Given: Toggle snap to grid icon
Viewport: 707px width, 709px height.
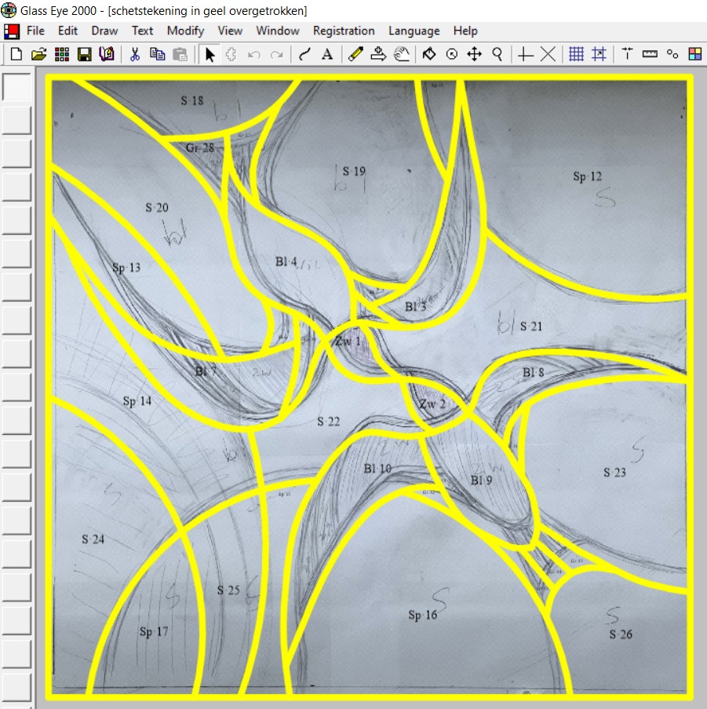Looking at the screenshot, I should (x=599, y=54).
